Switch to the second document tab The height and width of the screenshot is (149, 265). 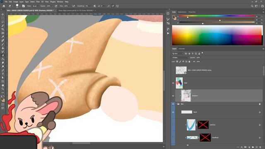(76, 10)
